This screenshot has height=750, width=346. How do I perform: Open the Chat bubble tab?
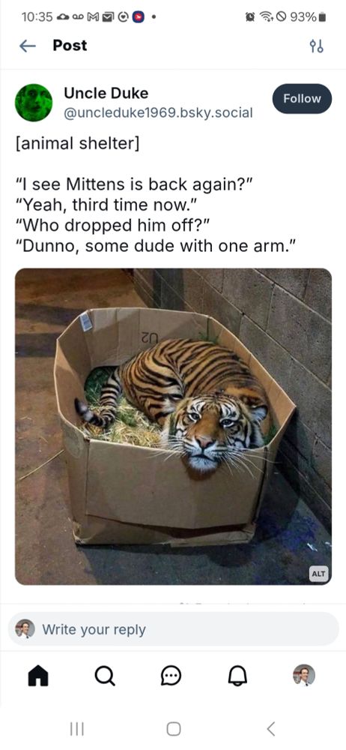pos(171,676)
